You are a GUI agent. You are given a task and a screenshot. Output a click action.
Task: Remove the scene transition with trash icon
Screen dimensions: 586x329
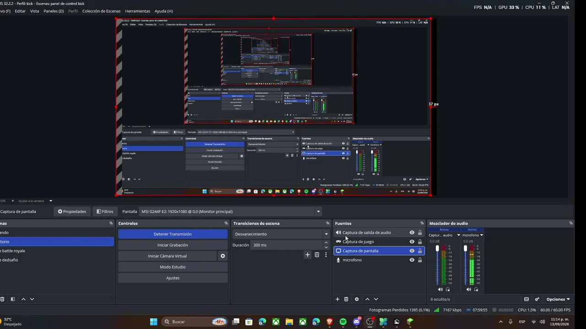click(x=317, y=255)
